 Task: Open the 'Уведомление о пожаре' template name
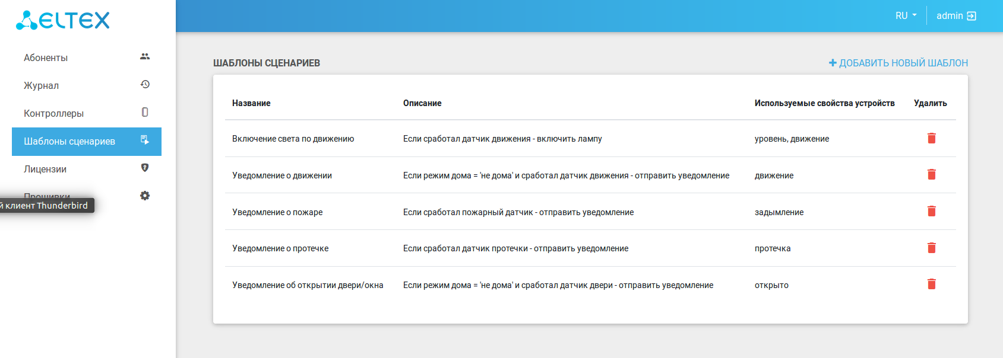coord(277,212)
